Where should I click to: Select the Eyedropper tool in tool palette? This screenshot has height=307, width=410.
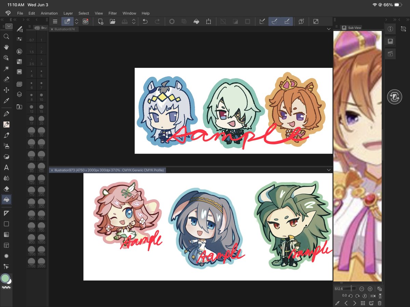point(6,101)
